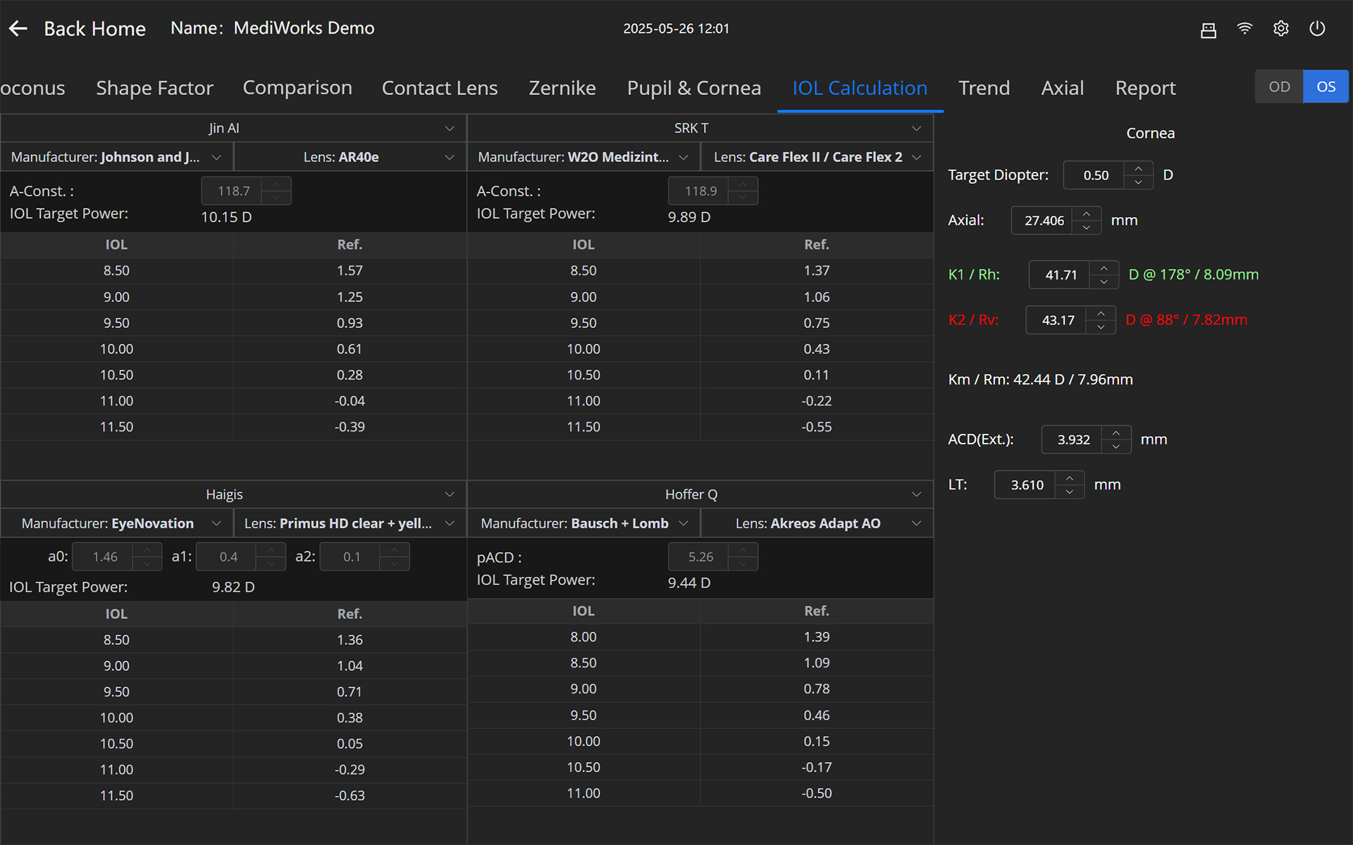Image resolution: width=1353 pixels, height=845 pixels.
Task: Decrease Axial length with down arrow
Action: (1087, 227)
